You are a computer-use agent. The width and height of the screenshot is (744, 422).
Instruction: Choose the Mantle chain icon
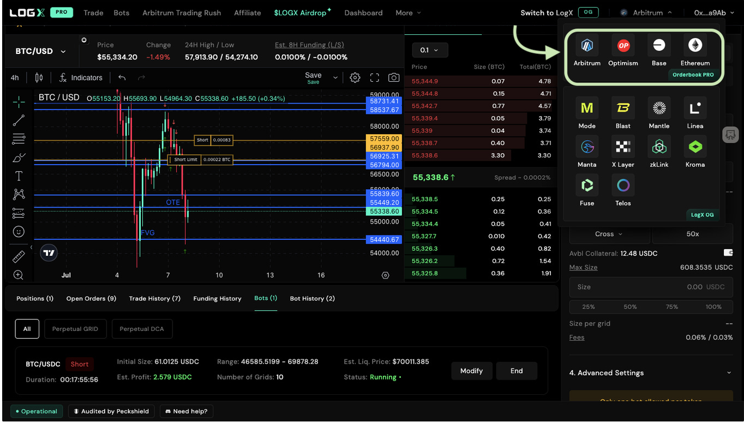(659, 108)
